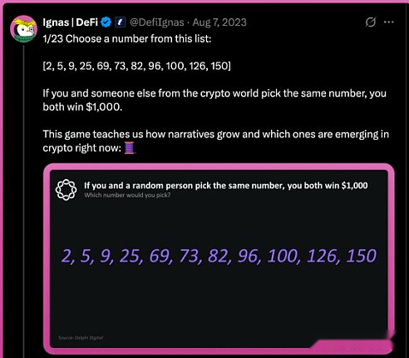Click the bracketed number list in the tweet text

[136, 66]
